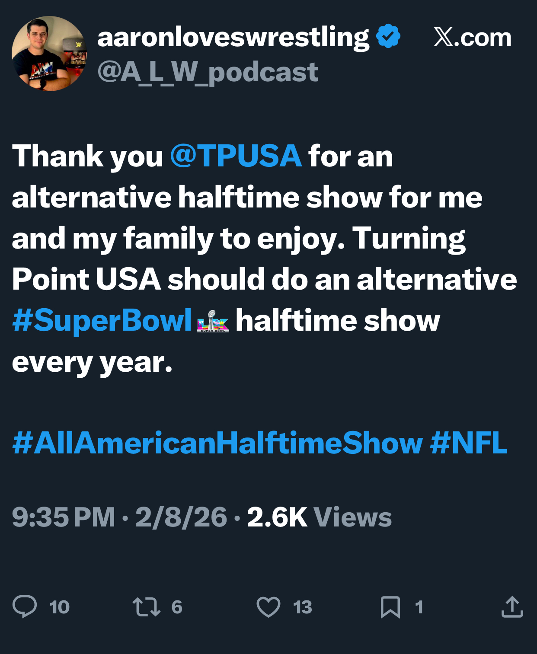Click the repost arrows icon
The height and width of the screenshot is (654, 537).
pyautogui.click(x=146, y=606)
